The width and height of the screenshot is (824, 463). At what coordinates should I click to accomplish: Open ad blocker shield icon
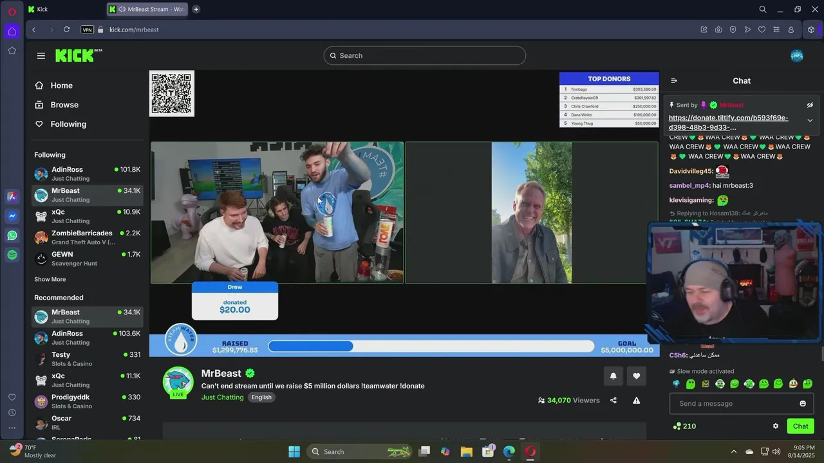point(733,30)
